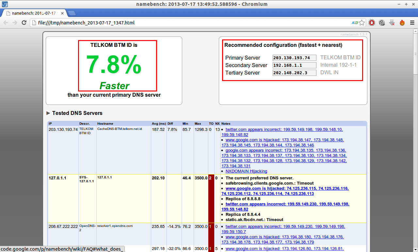Click the bold 127.0.1.1 IP cell
The height and width of the screenshot is (252, 418).
point(57,178)
